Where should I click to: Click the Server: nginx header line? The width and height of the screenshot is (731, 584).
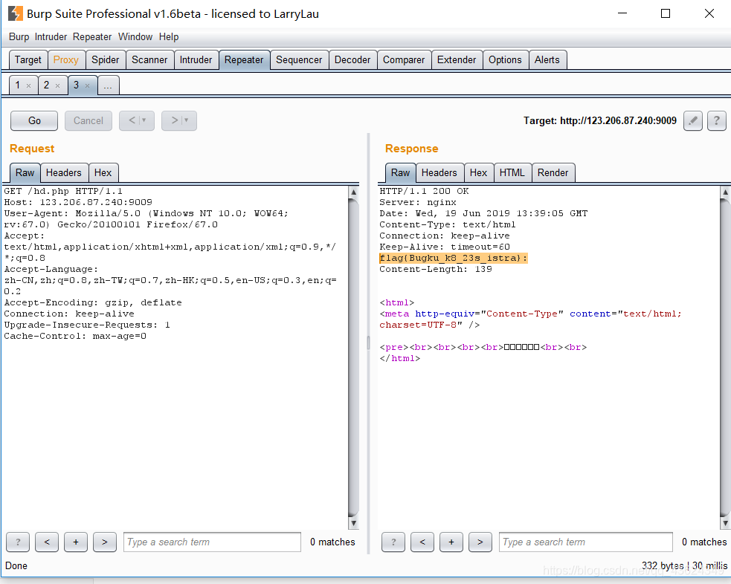pyautogui.click(x=418, y=202)
